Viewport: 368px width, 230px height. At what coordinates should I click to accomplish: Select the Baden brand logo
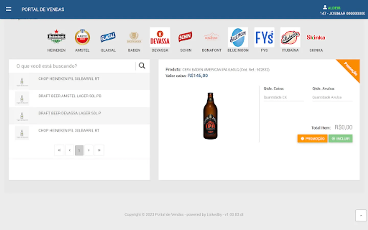coord(134,37)
